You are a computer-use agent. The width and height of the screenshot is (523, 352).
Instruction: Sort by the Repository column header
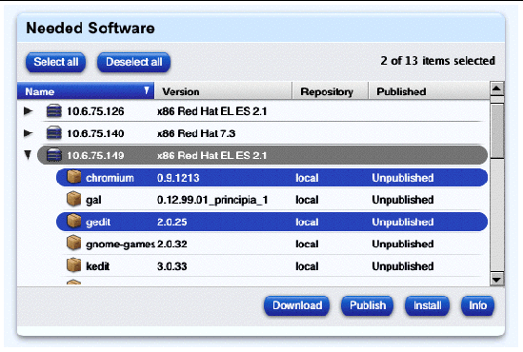(331, 91)
